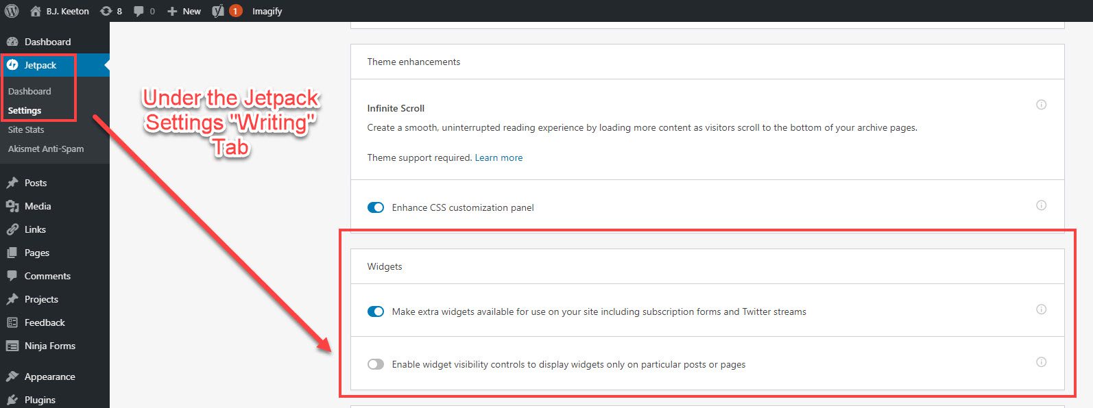
Task: Click the Comments speech bubble sidebar icon
Action: (12, 276)
